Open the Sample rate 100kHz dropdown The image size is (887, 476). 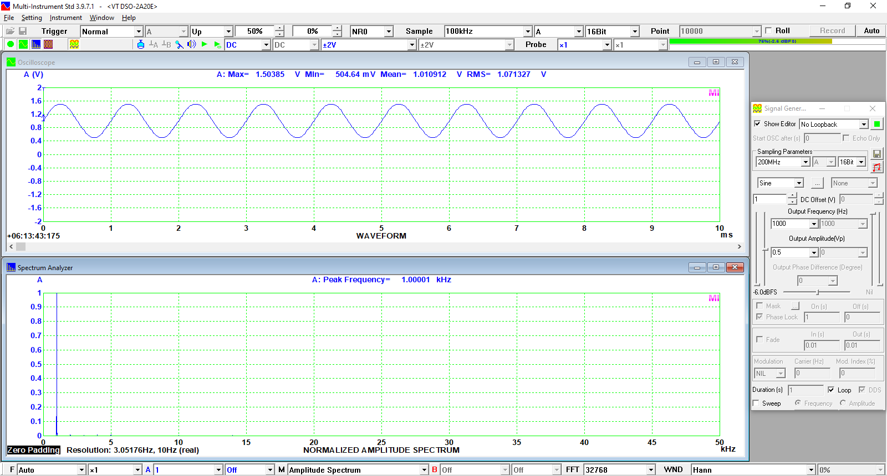pyautogui.click(x=488, y=32)
